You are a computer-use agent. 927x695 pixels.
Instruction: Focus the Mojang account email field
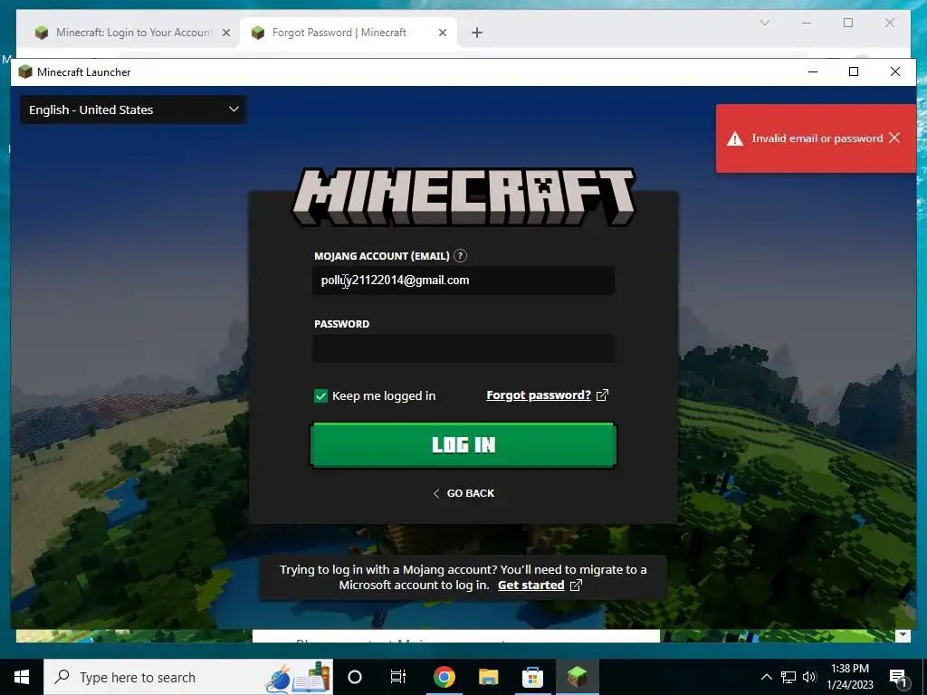[x=463, y=281]
